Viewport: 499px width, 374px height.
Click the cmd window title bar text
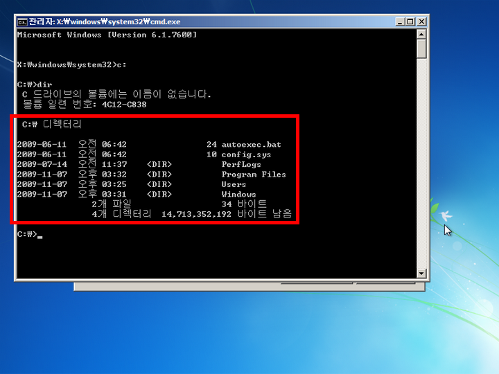click(105, 21)
